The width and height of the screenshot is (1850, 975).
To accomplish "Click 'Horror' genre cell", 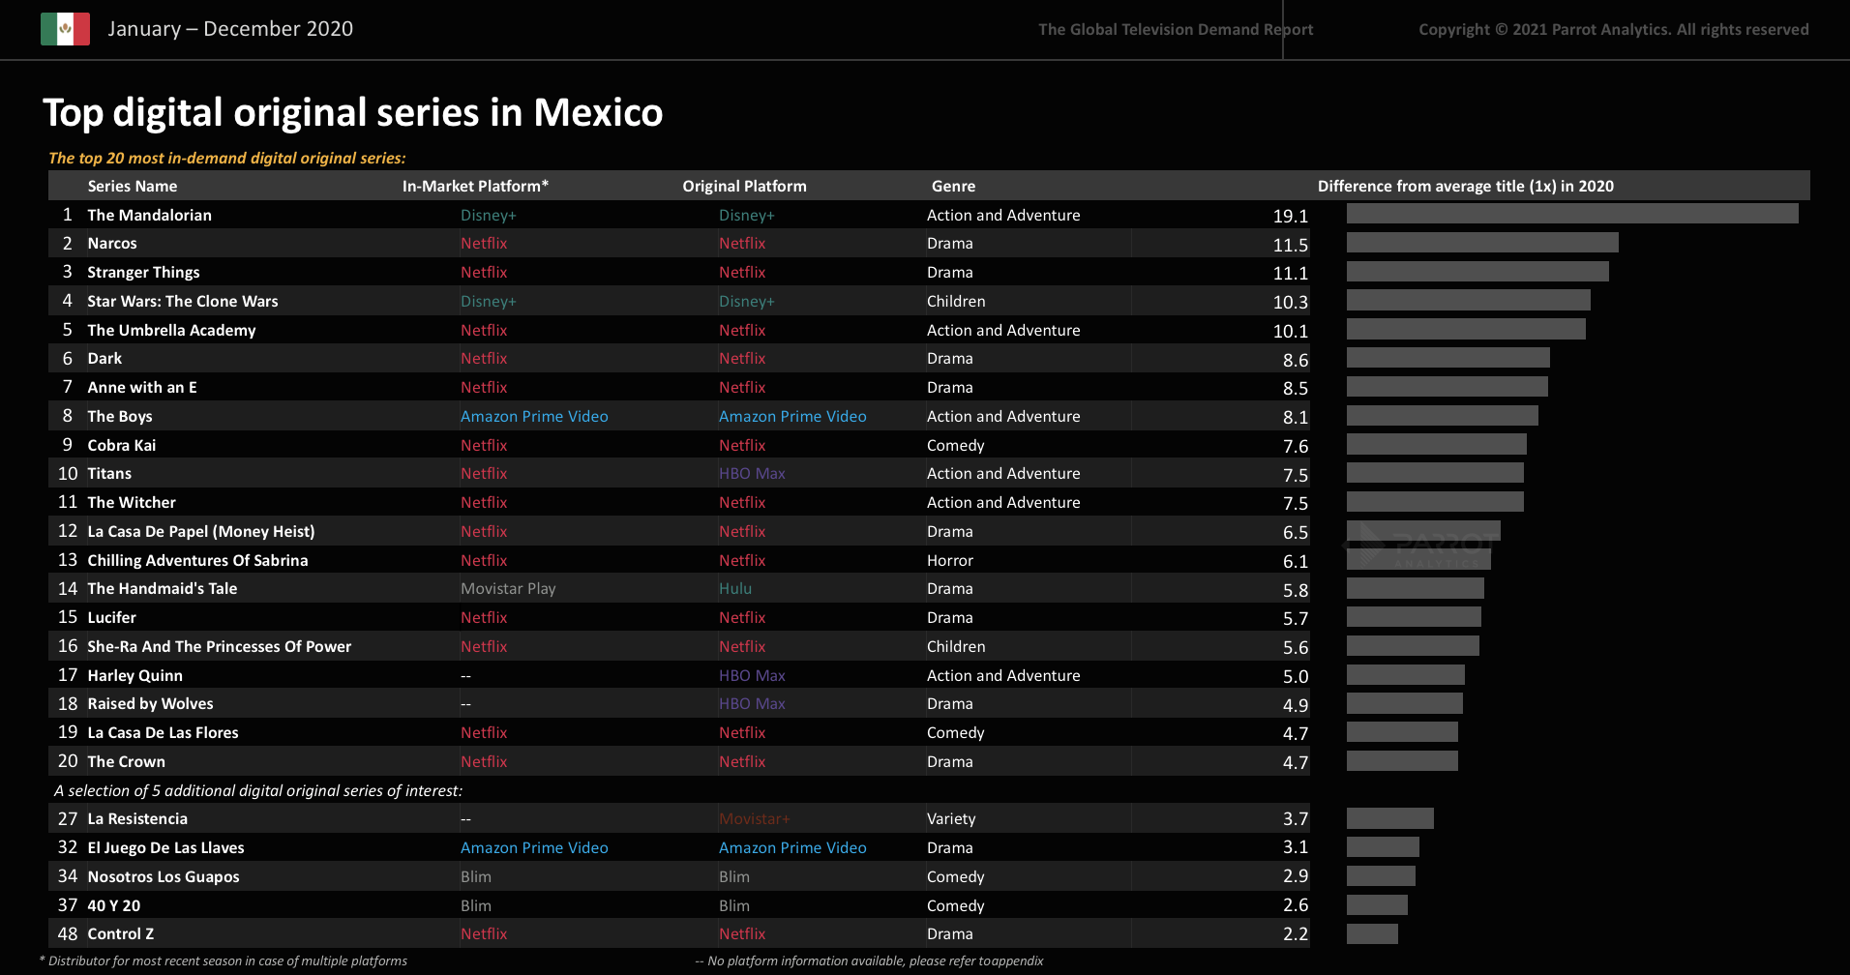I will pos(950,560).
